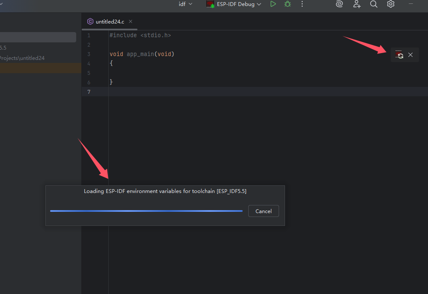
Task: Open the three-dot more actions menu
Action: [x=302, y=4]
